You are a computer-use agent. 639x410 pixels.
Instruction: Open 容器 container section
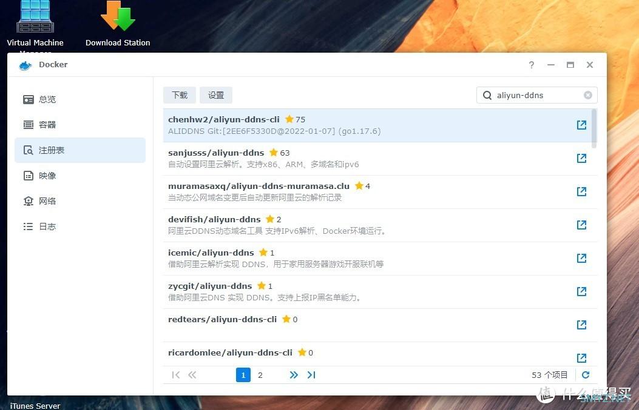point(80,125)
